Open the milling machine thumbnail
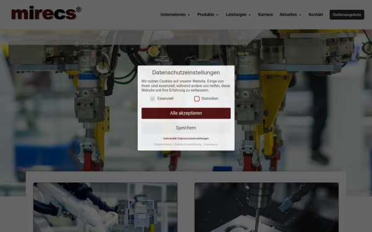Screen dimensions: 372x232 coord(267,207)
